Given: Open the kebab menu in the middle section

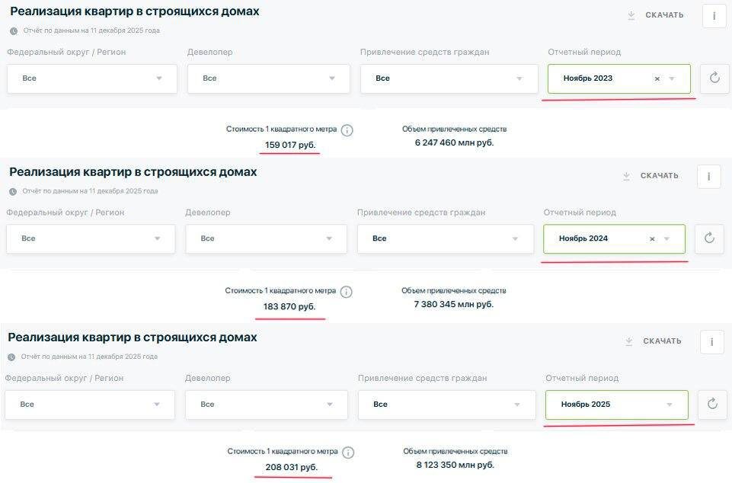Looking at the screenshot, I should (x=708, y=175).
